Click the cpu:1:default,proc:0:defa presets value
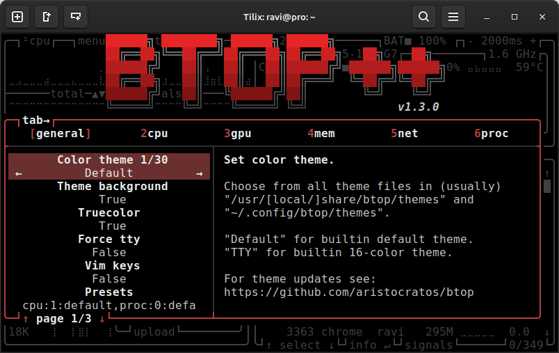Viewport: 559px width, 353px height. coord(109,306)
